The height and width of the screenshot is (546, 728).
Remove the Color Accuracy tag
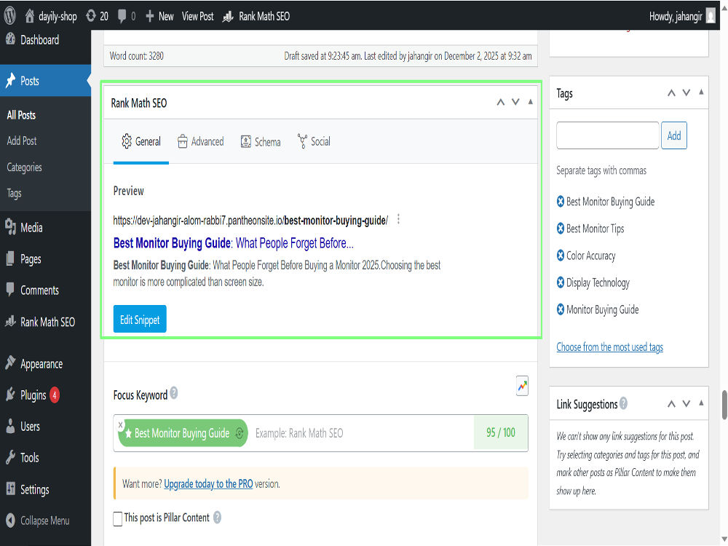coord(561,256)
